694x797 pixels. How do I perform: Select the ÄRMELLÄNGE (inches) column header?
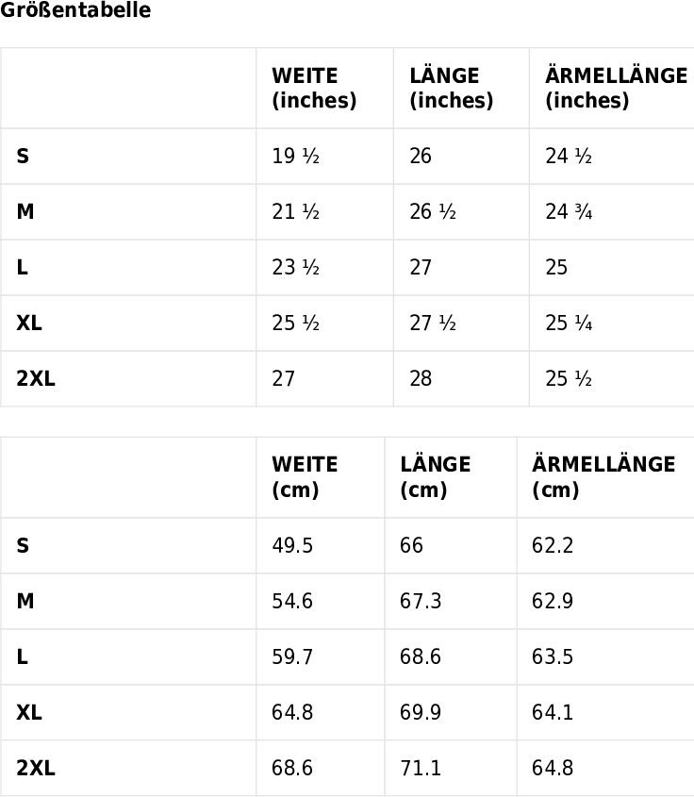(x=612, y=88)
